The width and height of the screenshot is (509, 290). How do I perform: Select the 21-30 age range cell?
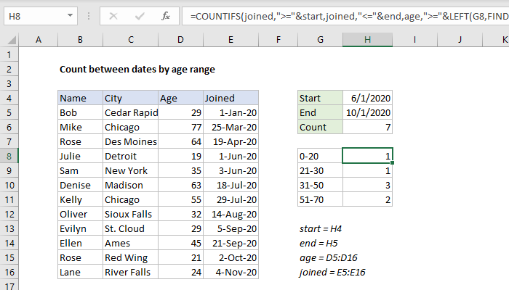point(321,170)
